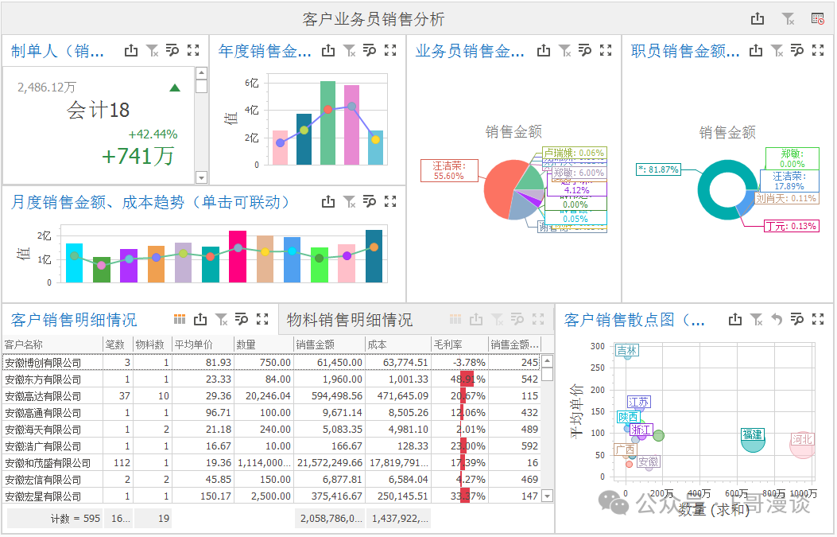Image resolution: width=837 pixels, height=537 pixels.
Task: Maximize the 业务员销售金 pie chart panel
Action: pos(606,50)
